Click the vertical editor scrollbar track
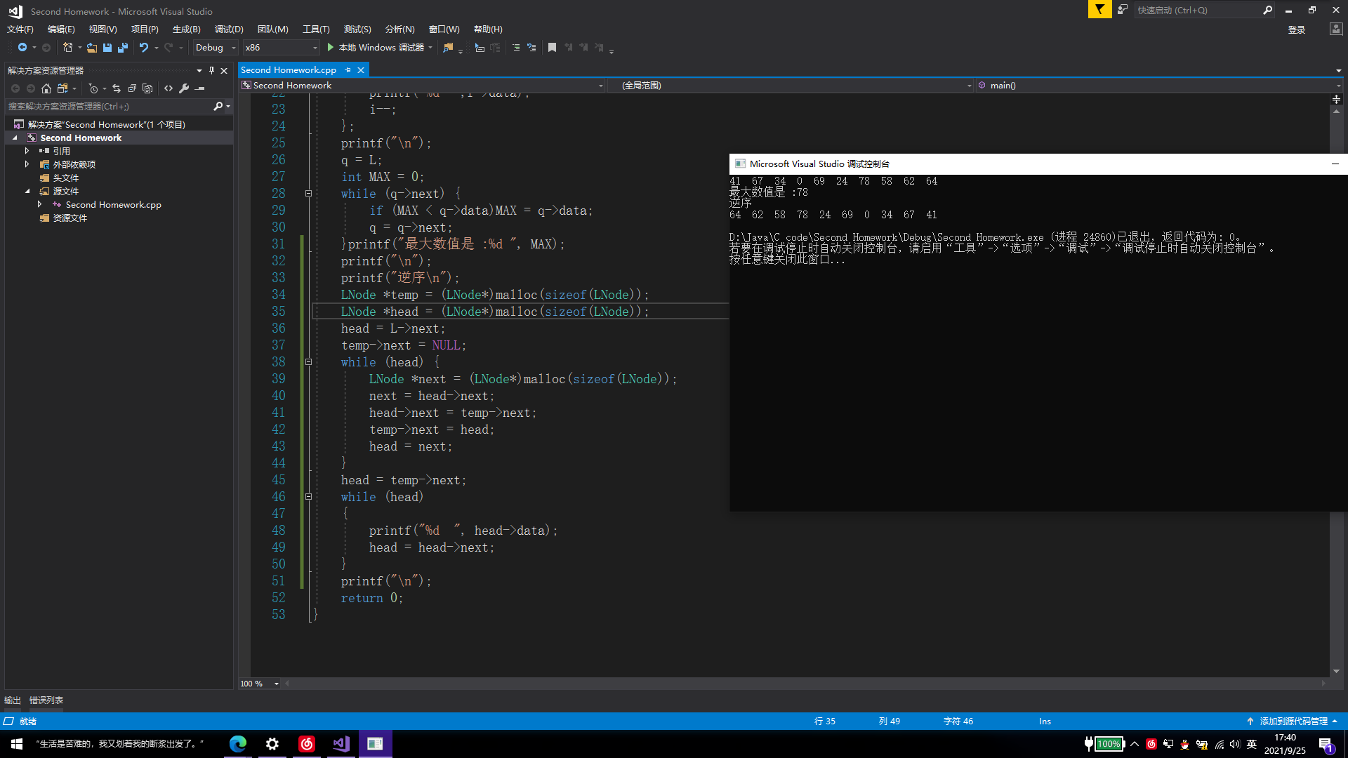 1336,597
